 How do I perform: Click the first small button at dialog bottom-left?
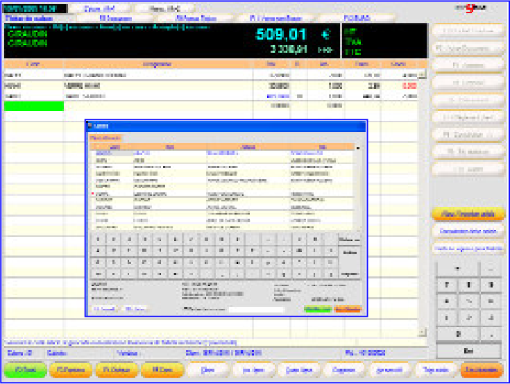pyautogui.click(x=105, y=309)
